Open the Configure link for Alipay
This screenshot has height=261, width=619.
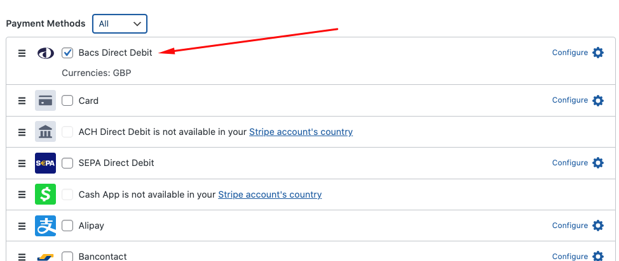click(x=570, y=226)
